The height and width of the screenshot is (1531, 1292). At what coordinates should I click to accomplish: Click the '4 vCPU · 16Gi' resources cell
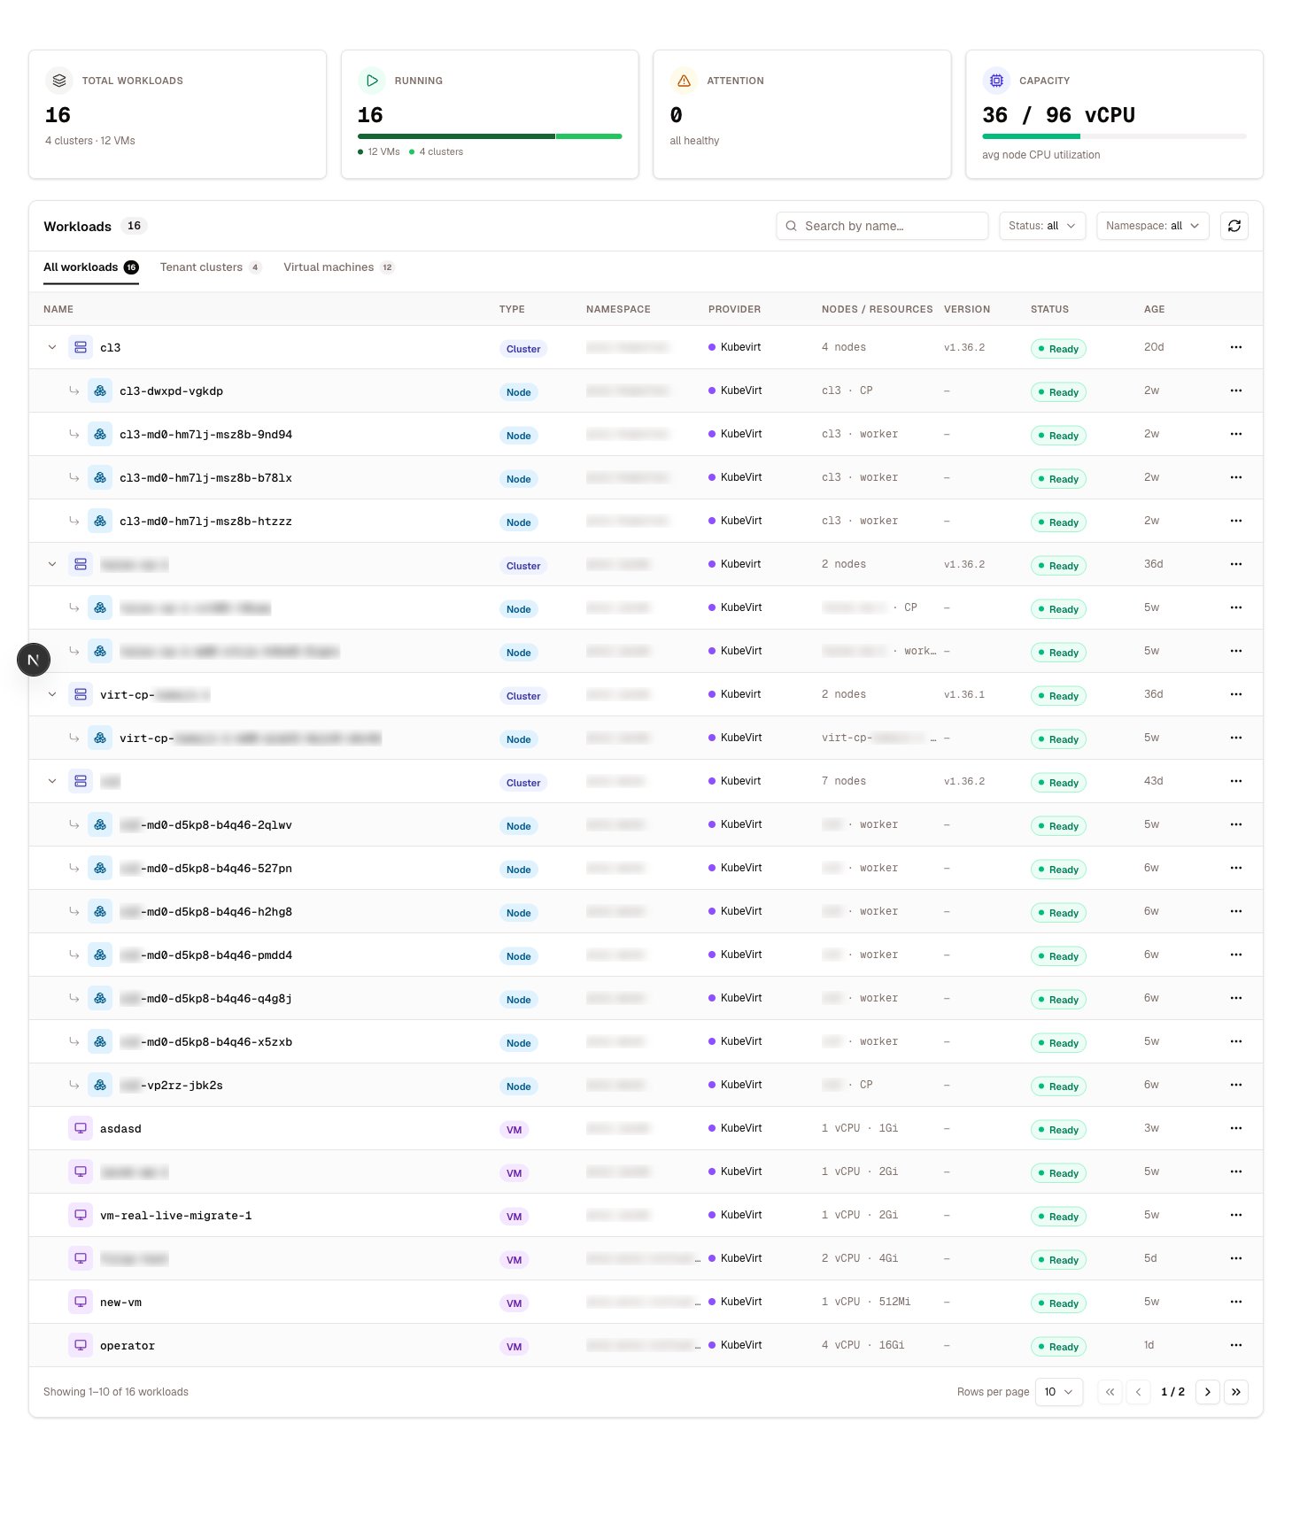click(x=863, y=1345)
